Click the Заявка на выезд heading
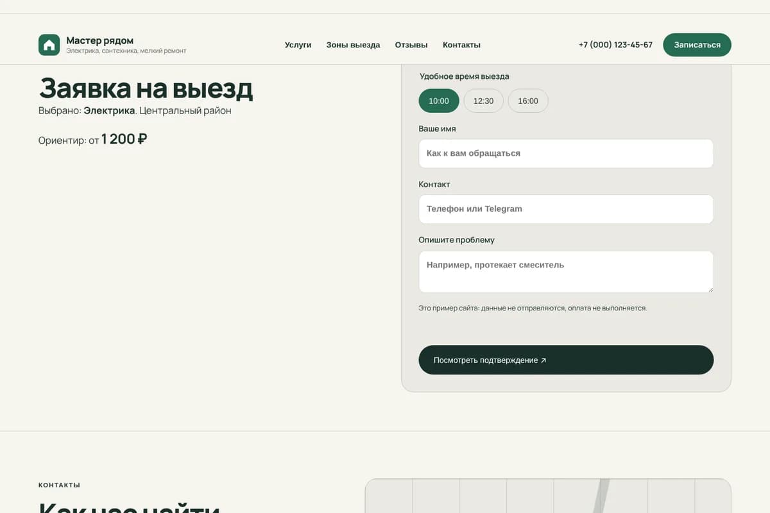The height and width of the screenshot is (513, 770). (x=146, y=88)
